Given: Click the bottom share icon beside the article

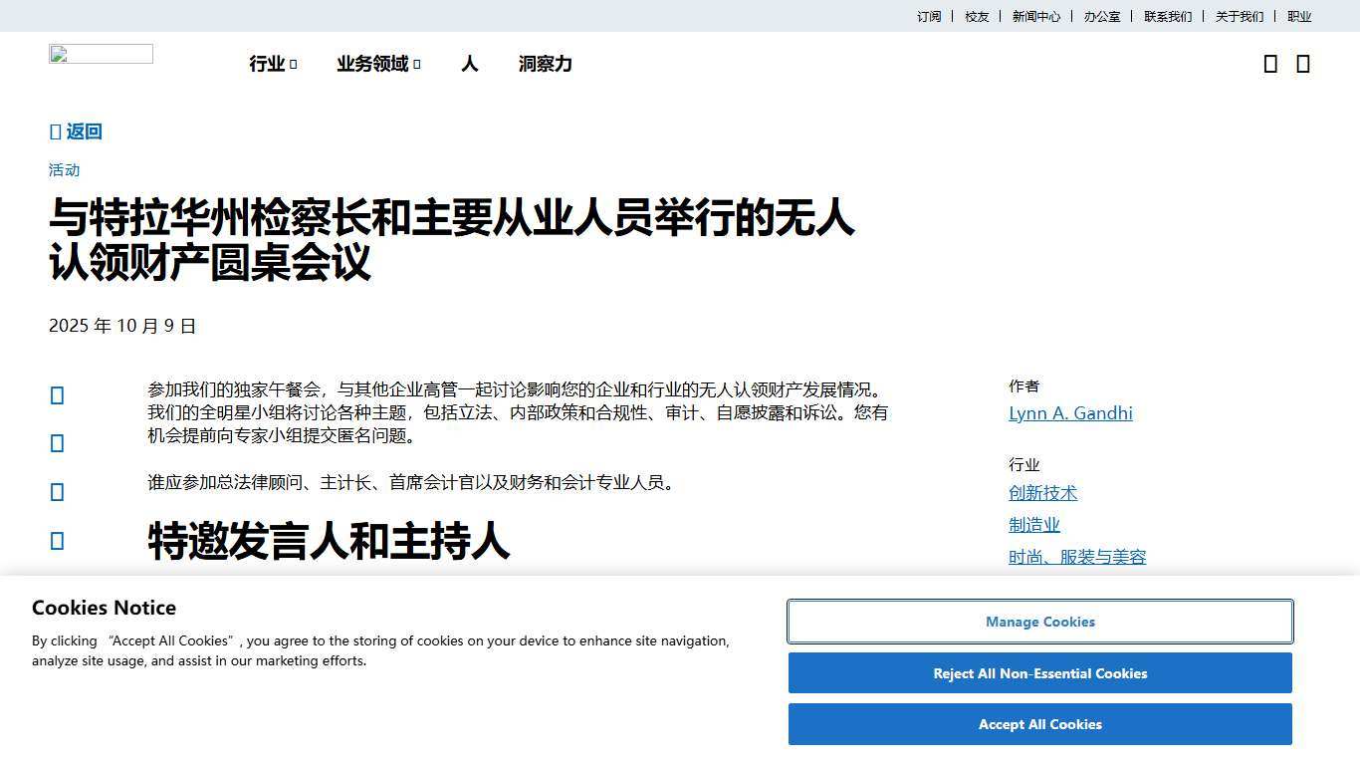Looking at the screenshot, I should tap(58, 541).
